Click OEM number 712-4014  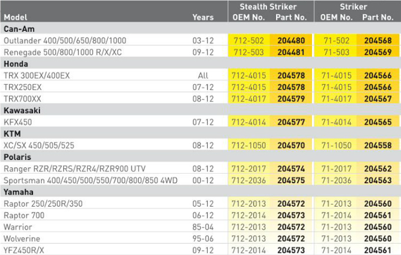[249, 122]
